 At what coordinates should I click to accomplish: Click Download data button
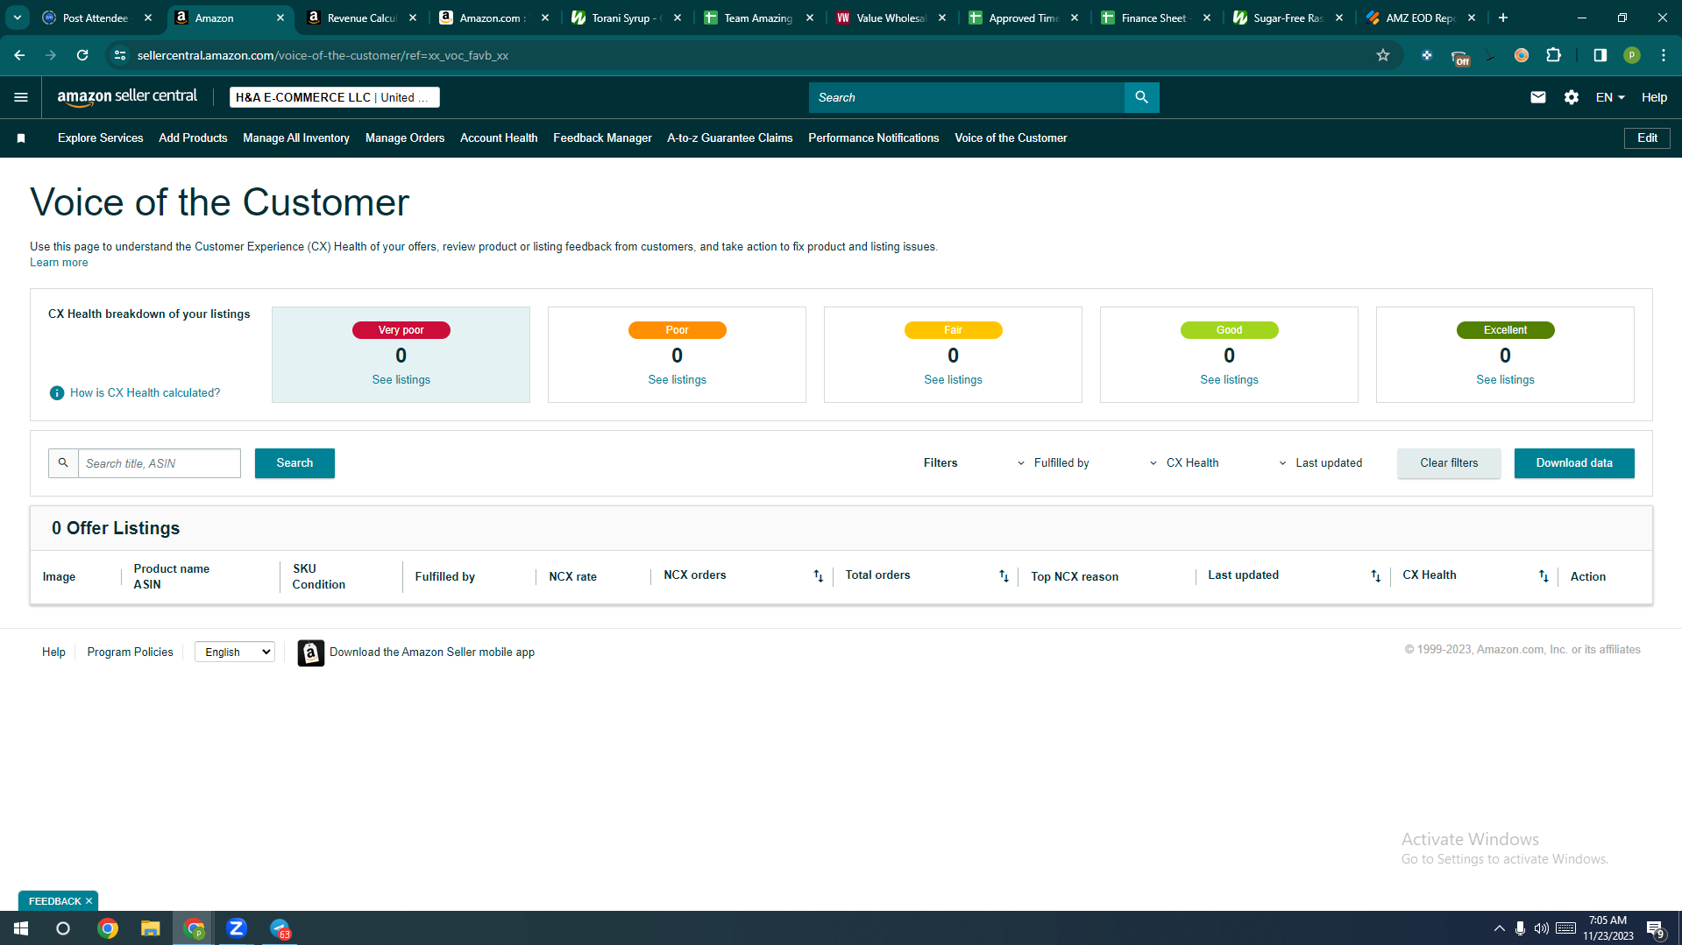pyautogui.click(x=1574, y=463)
